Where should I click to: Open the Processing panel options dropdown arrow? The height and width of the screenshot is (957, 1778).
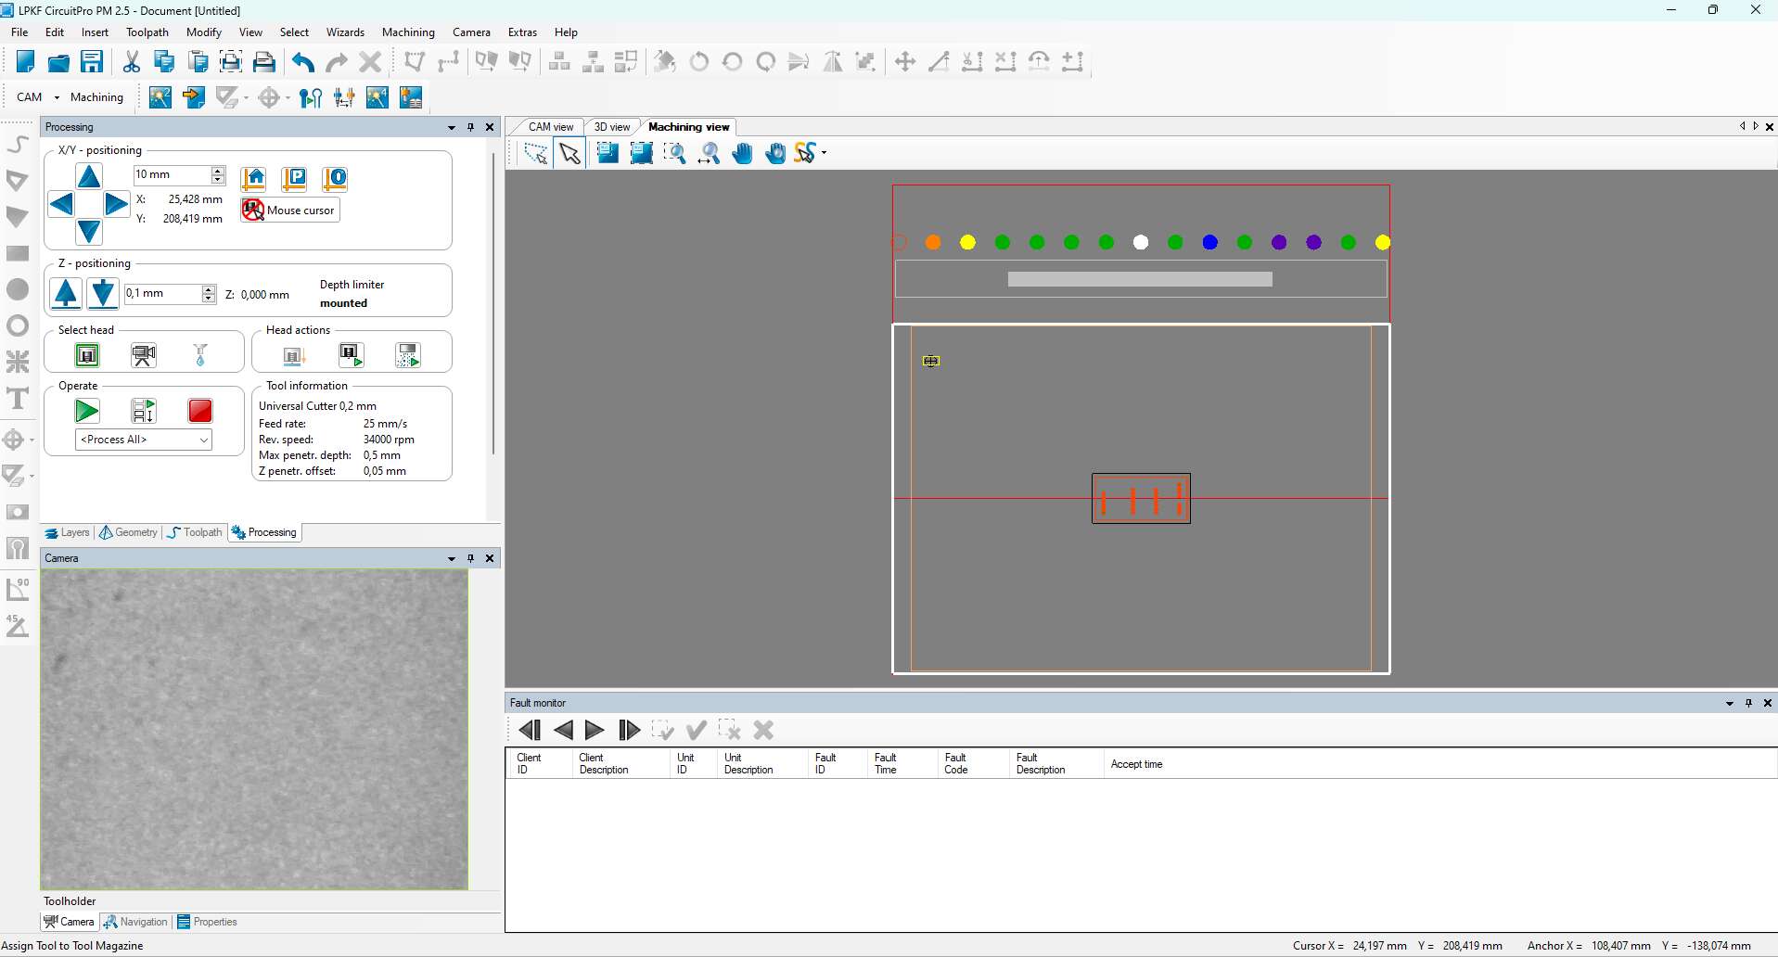(x=452, y=127)
